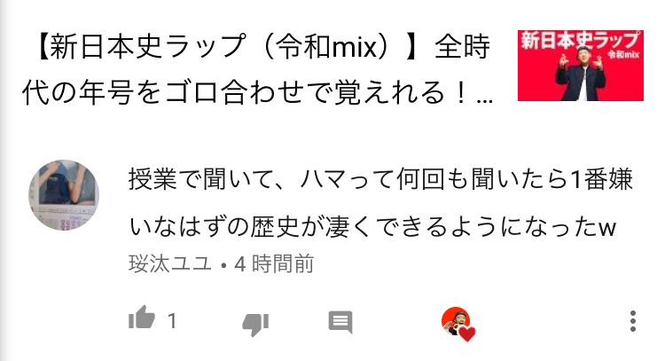Click the like count number 1
This screenshot has width=665, height=361.
tap(172, 321)
